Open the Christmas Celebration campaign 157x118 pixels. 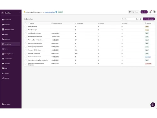pos(34,53)
